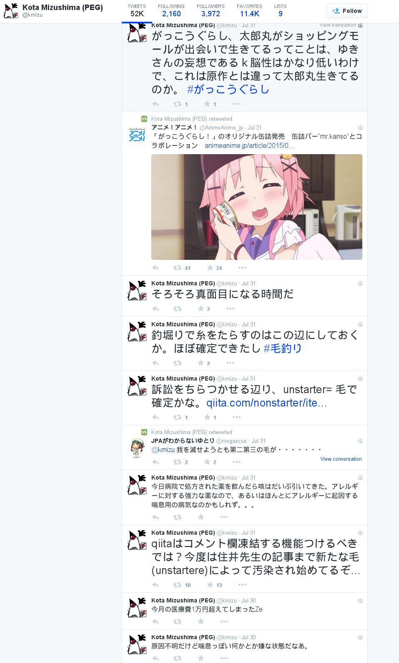Screen dimensions: 399x663
Task: Favorite the 今月の医療費 tweet
Action: point(201,622)
